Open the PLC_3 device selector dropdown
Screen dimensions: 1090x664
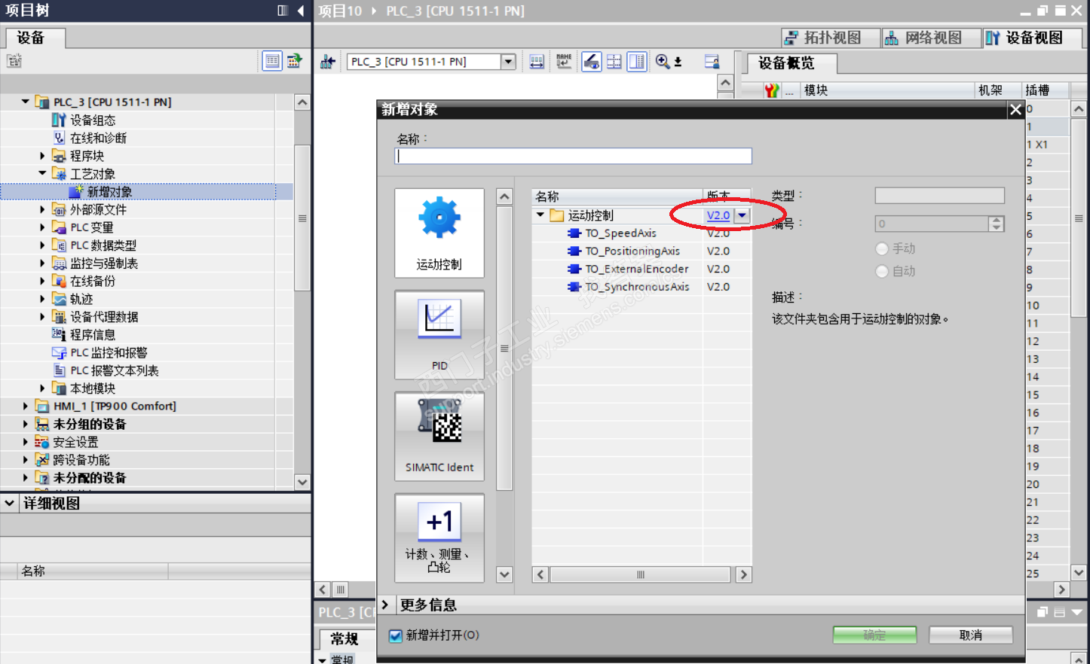click(x=508, y=62)
